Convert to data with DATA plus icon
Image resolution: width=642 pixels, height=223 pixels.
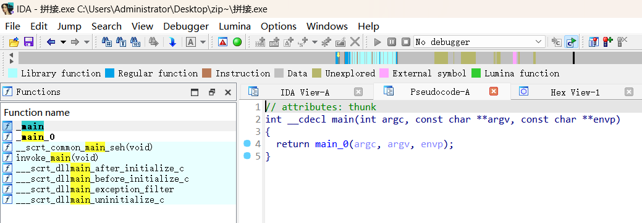tap(274, 42)
